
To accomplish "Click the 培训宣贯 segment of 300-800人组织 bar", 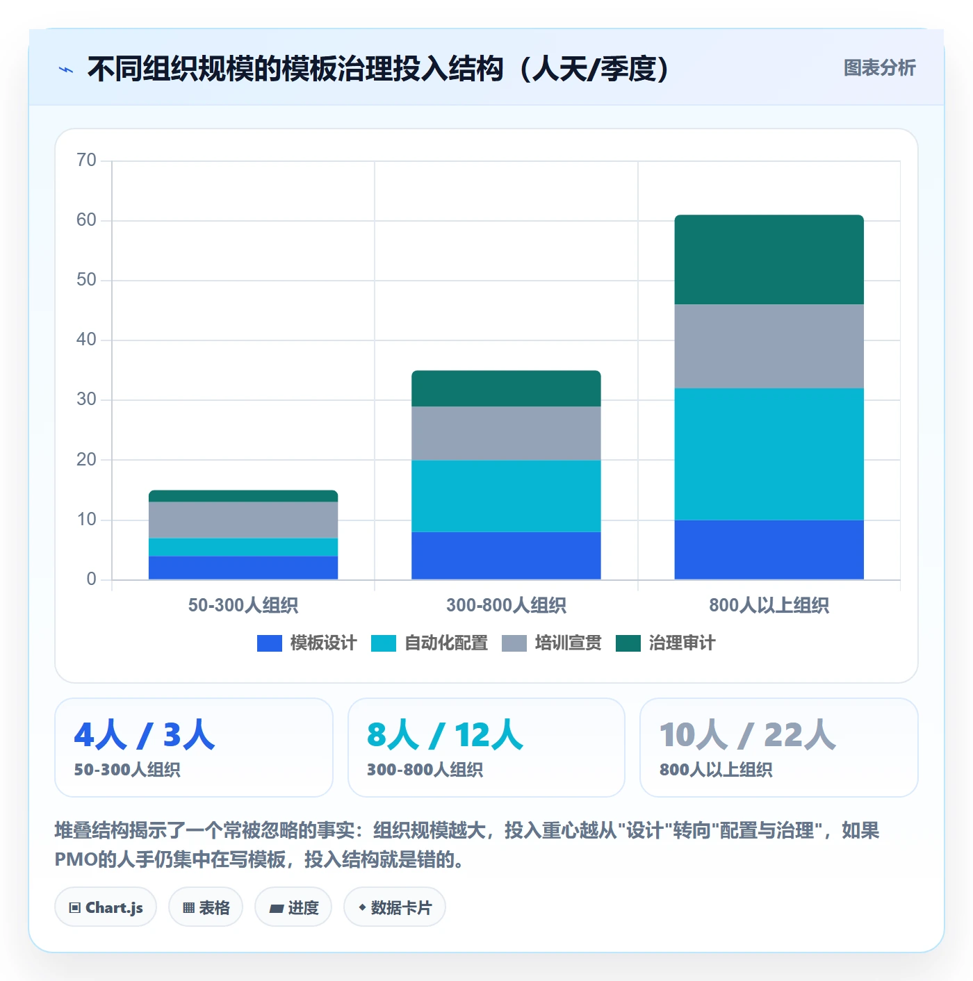I will [506, 434].
